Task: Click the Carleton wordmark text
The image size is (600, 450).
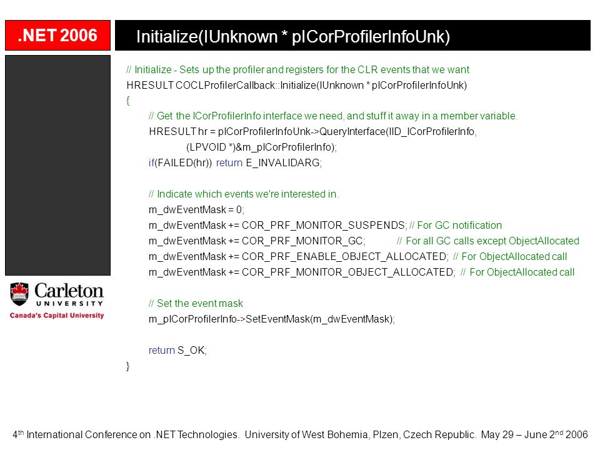Action: [x=69, y=291]
